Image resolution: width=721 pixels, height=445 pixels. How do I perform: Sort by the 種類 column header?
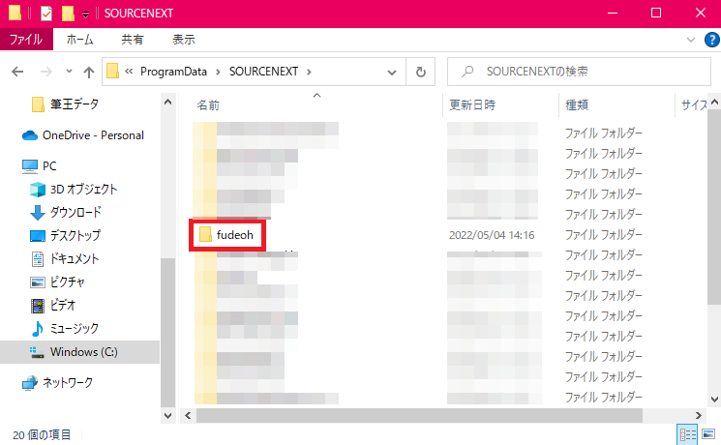(x=577, y=104)
